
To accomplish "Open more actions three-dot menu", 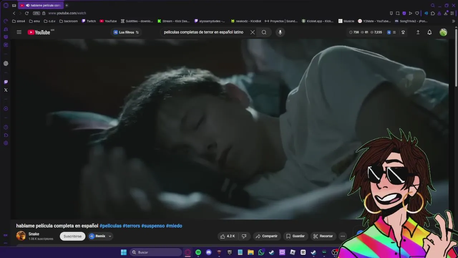I will click(x=343, y=236).
